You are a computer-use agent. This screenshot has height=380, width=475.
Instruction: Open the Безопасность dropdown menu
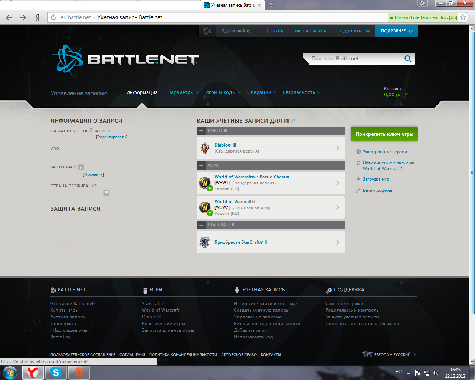(x=301, y=92)
